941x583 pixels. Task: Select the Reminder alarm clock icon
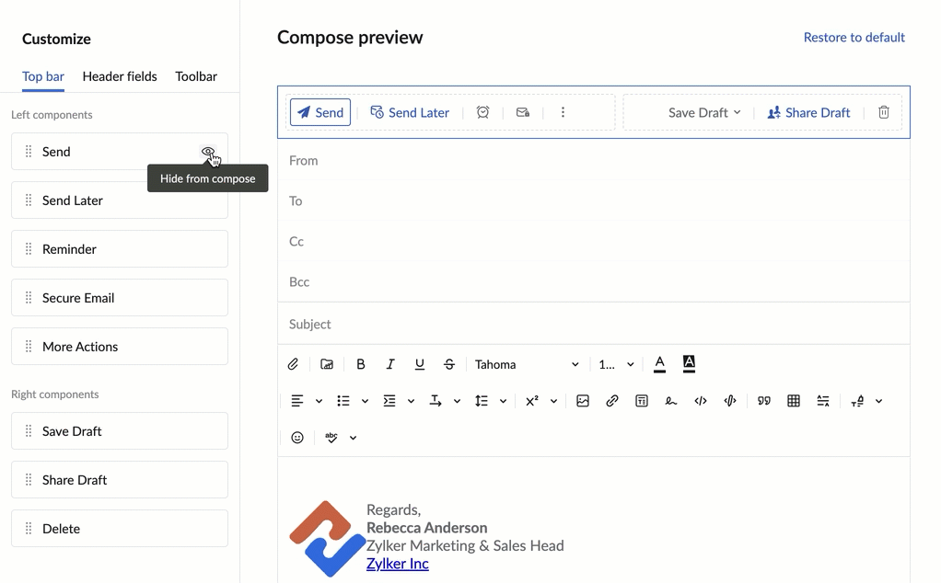[482, 111]
